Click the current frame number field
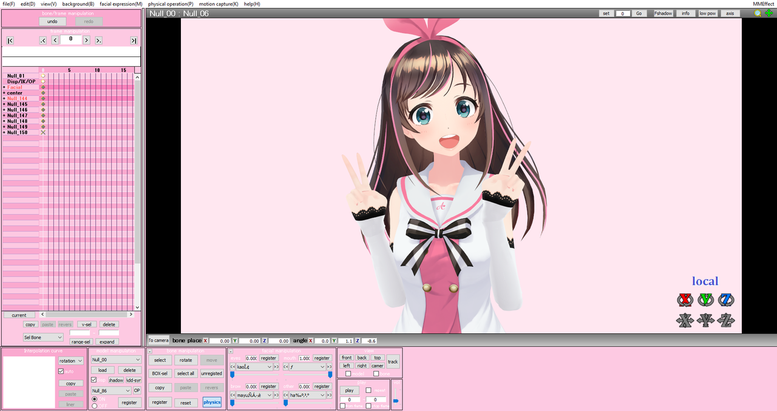The width and height of the screenshot is (777, 411). point(71,39)
